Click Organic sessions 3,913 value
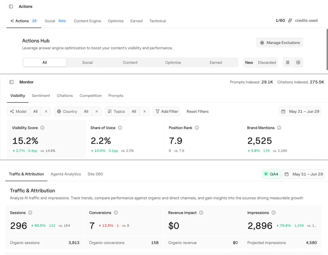328x255 pixels. pyautogui.click(x=74, y=243)
